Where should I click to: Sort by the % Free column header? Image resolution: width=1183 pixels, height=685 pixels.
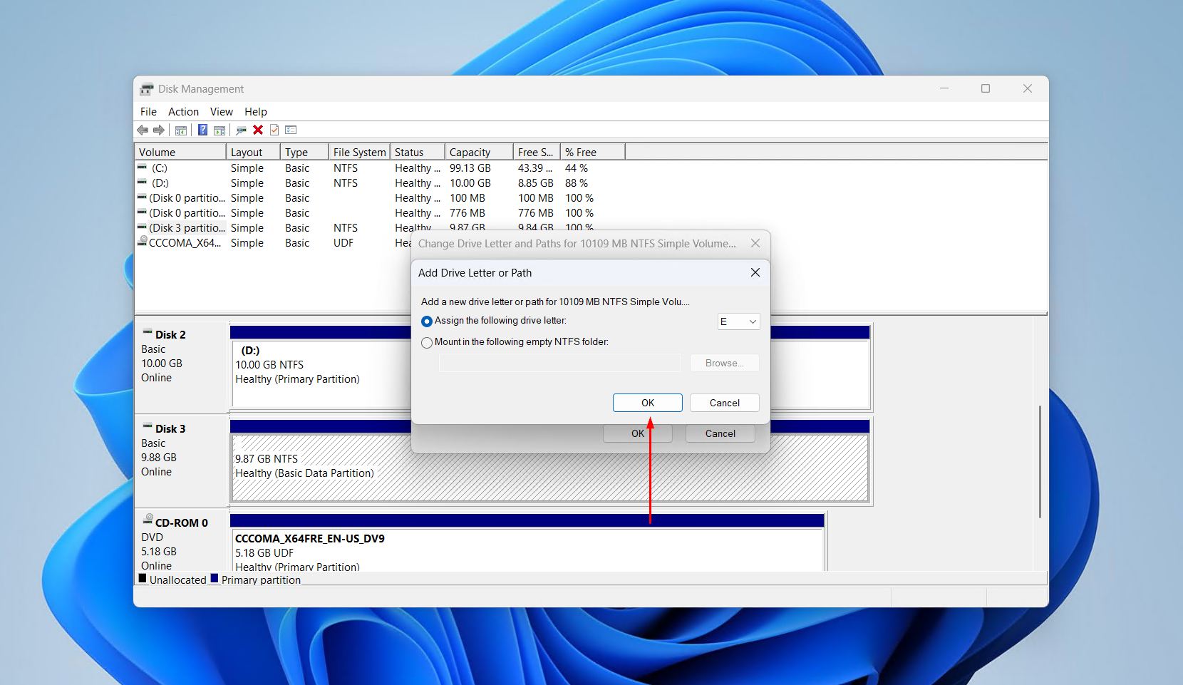coord(593,152)
